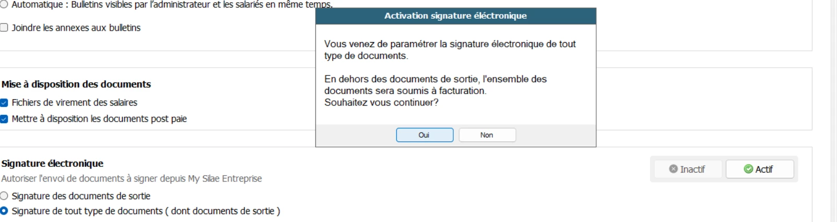Set electronic signature to Actif
The height and width of the screenshot is (222, 837).
tap(760, 169)
